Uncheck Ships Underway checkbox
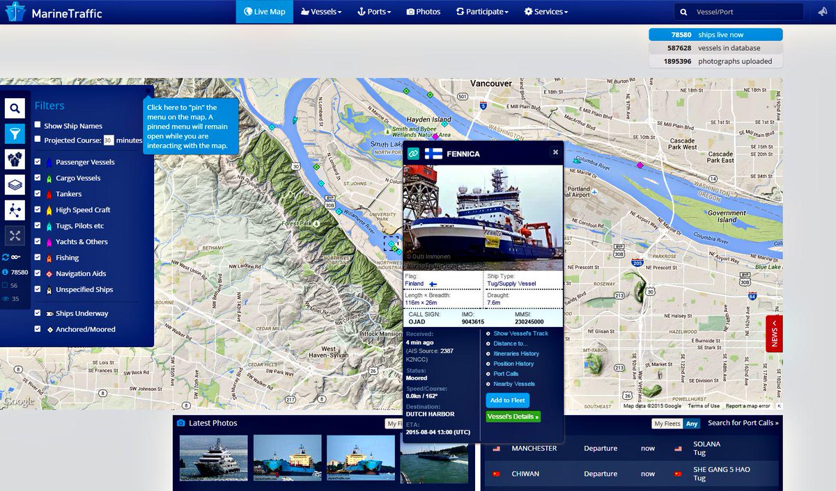Screen dimensions: 836x491 pos(38,313)
